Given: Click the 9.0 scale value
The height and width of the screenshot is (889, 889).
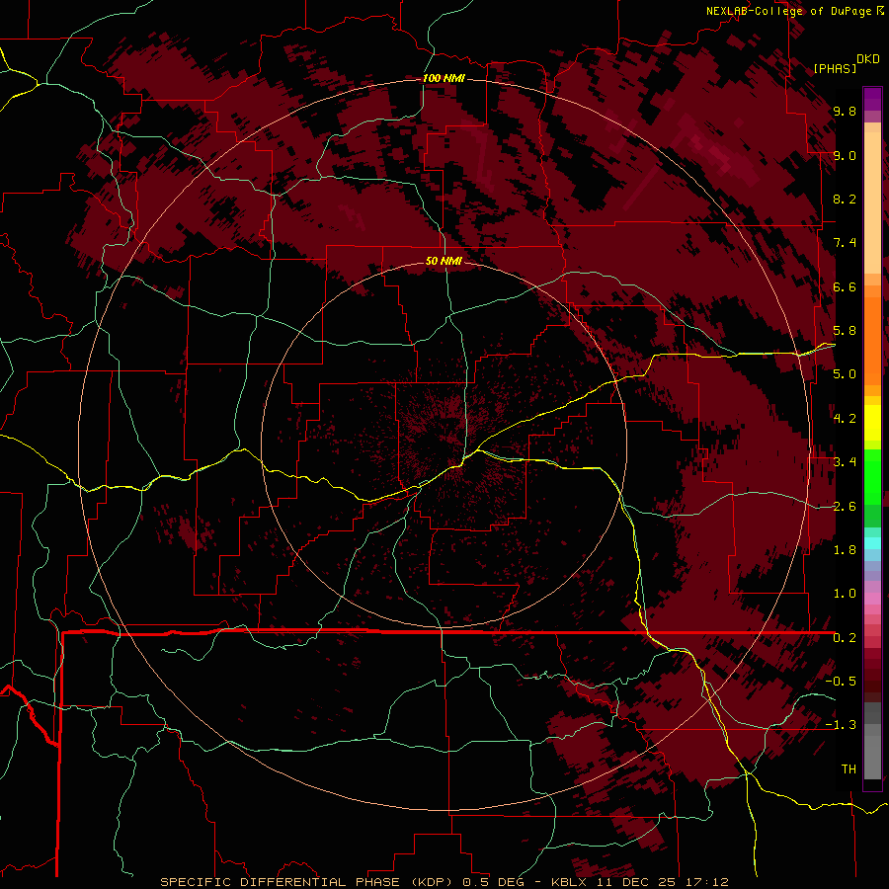Looking at the screenshot, I should point(845,155).
